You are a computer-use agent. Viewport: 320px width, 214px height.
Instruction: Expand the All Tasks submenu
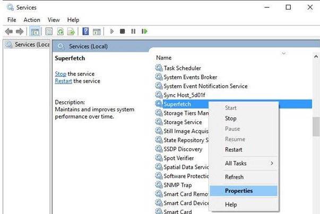point(244,163)
